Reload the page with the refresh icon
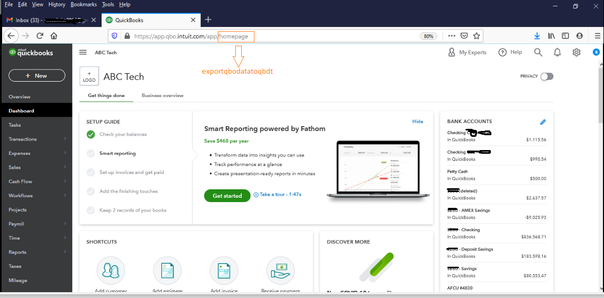The height and width of the screenshot is (298, 604). 40,36
